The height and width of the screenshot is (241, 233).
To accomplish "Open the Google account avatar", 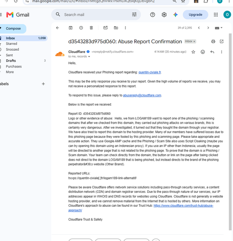I will [x=227, y=14].
